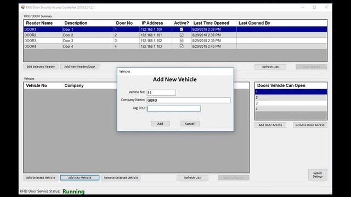The height and width of the screenshot is (197, 351).
Task: Select DOOR1 reader name cell
Action: [43, 29]
